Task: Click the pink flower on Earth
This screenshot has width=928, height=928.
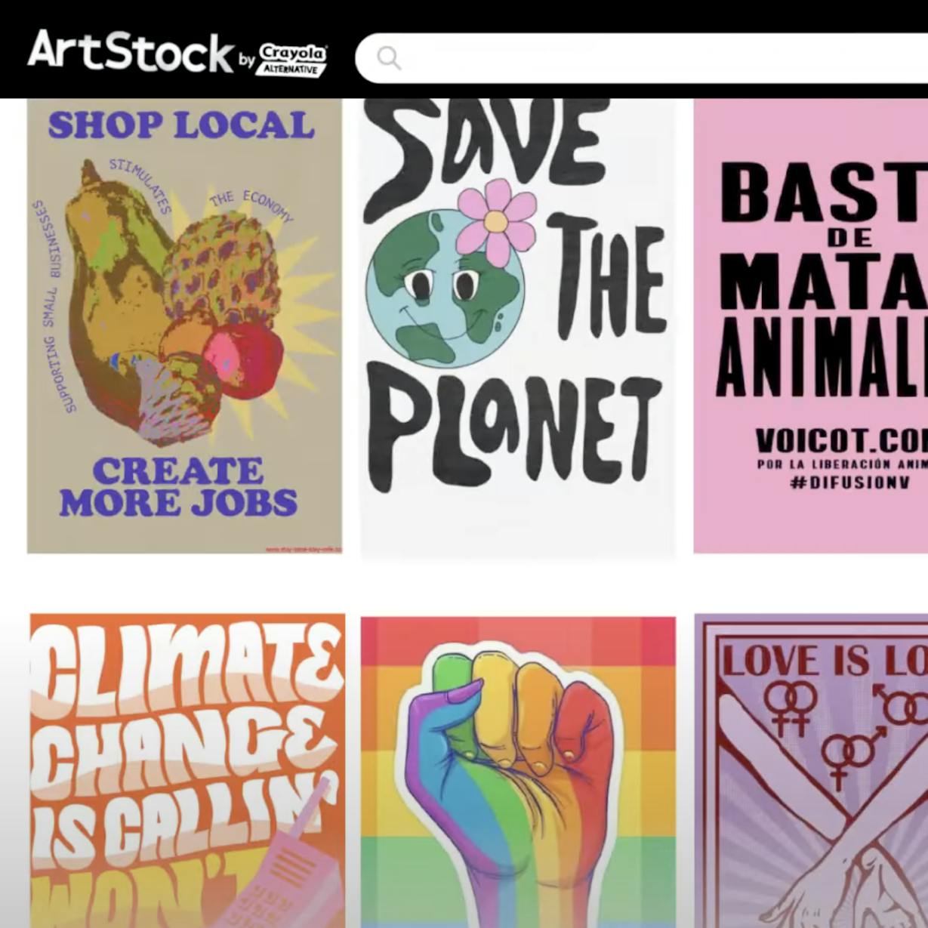Action: 496,222
